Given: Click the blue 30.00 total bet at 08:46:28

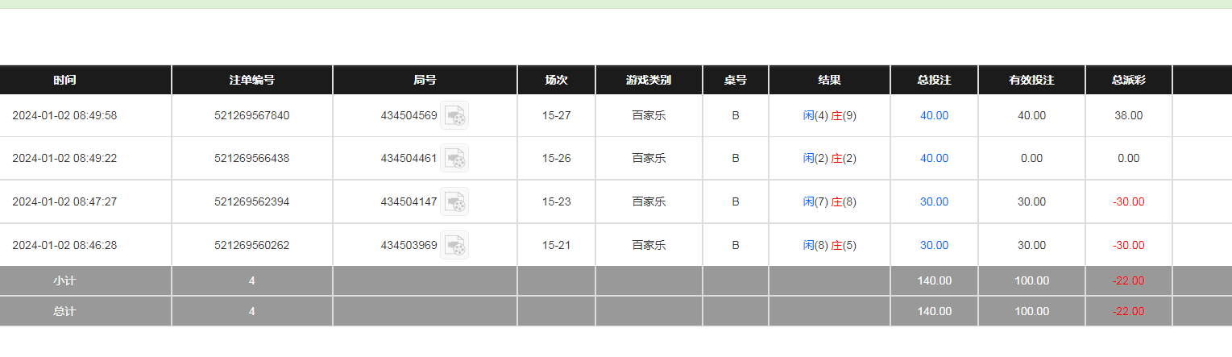Looking at the screenshot, I should (x=934, y=245).
